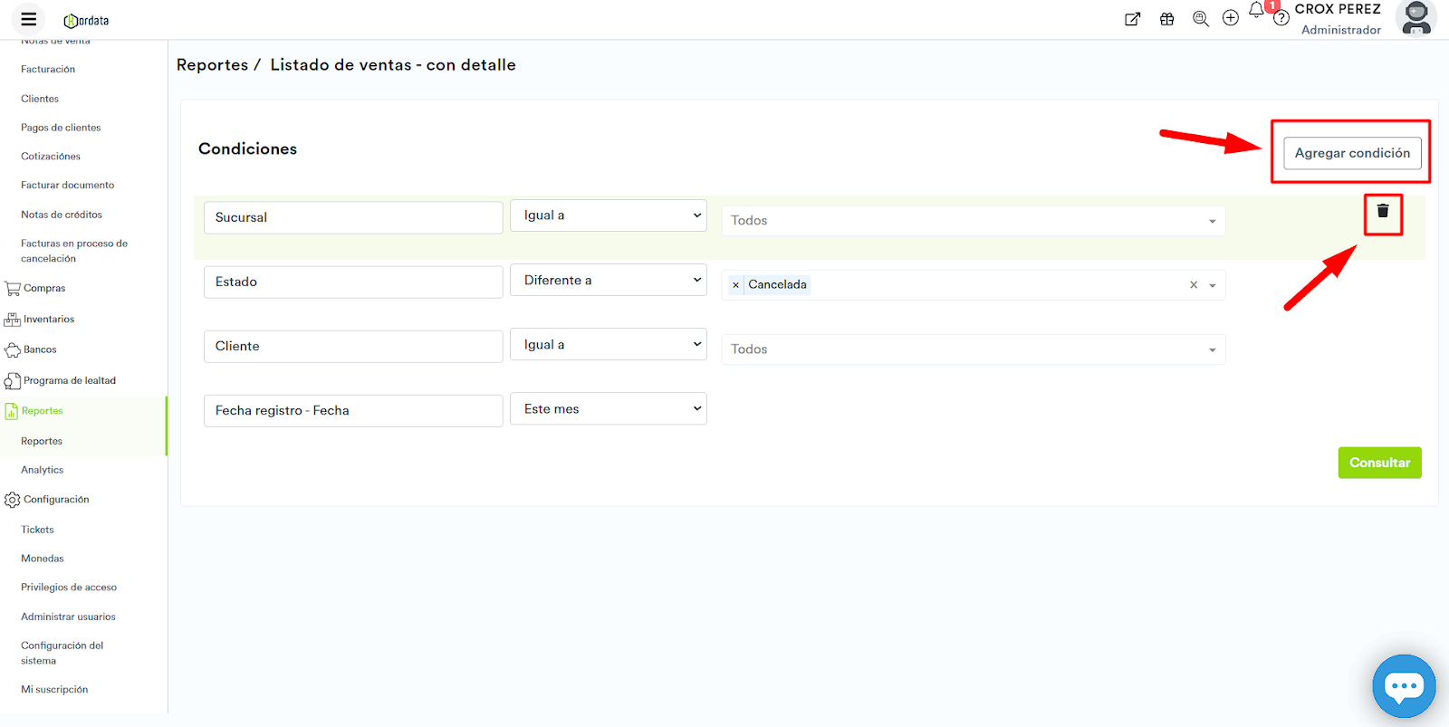Screen dimensions: 1449x727
Task: Open the Sucursal operator 'Igual a' dropdown
Action: click(x=608, y=215)
